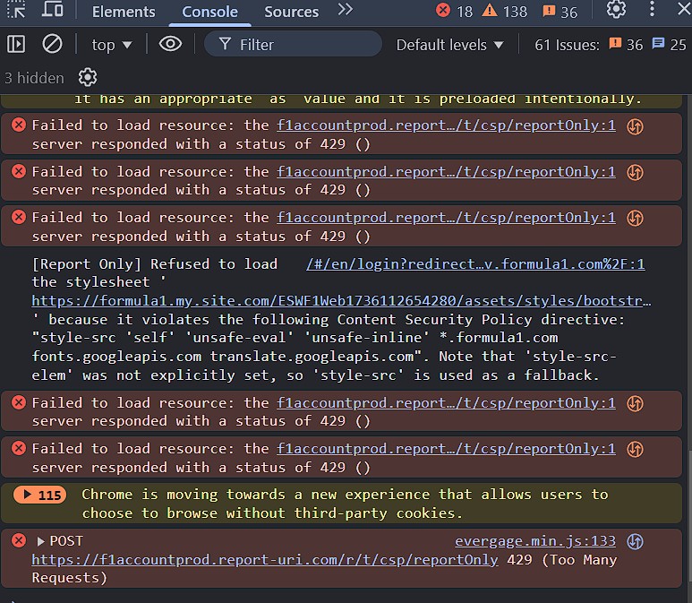Screen dimensions: 692x603
Task: Open the 61 Issues link
Action: coord(567,45)
